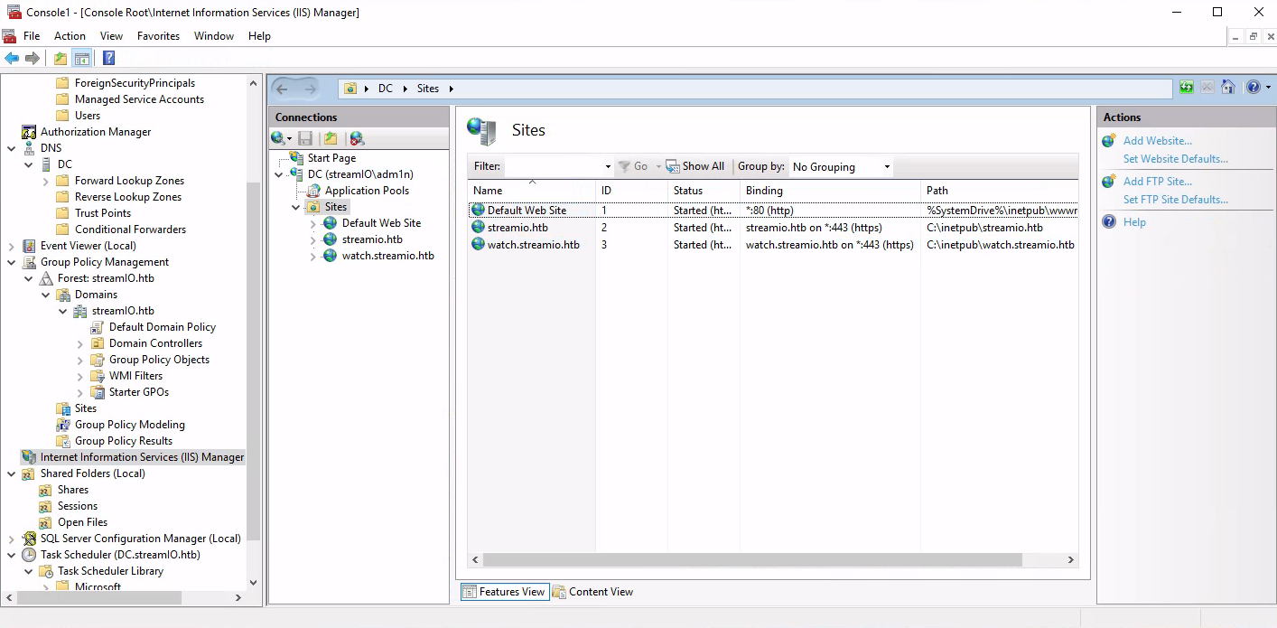The image size is (1277, 628).
Task: Select Default Domain Policy item
Action: click(162, 327)
